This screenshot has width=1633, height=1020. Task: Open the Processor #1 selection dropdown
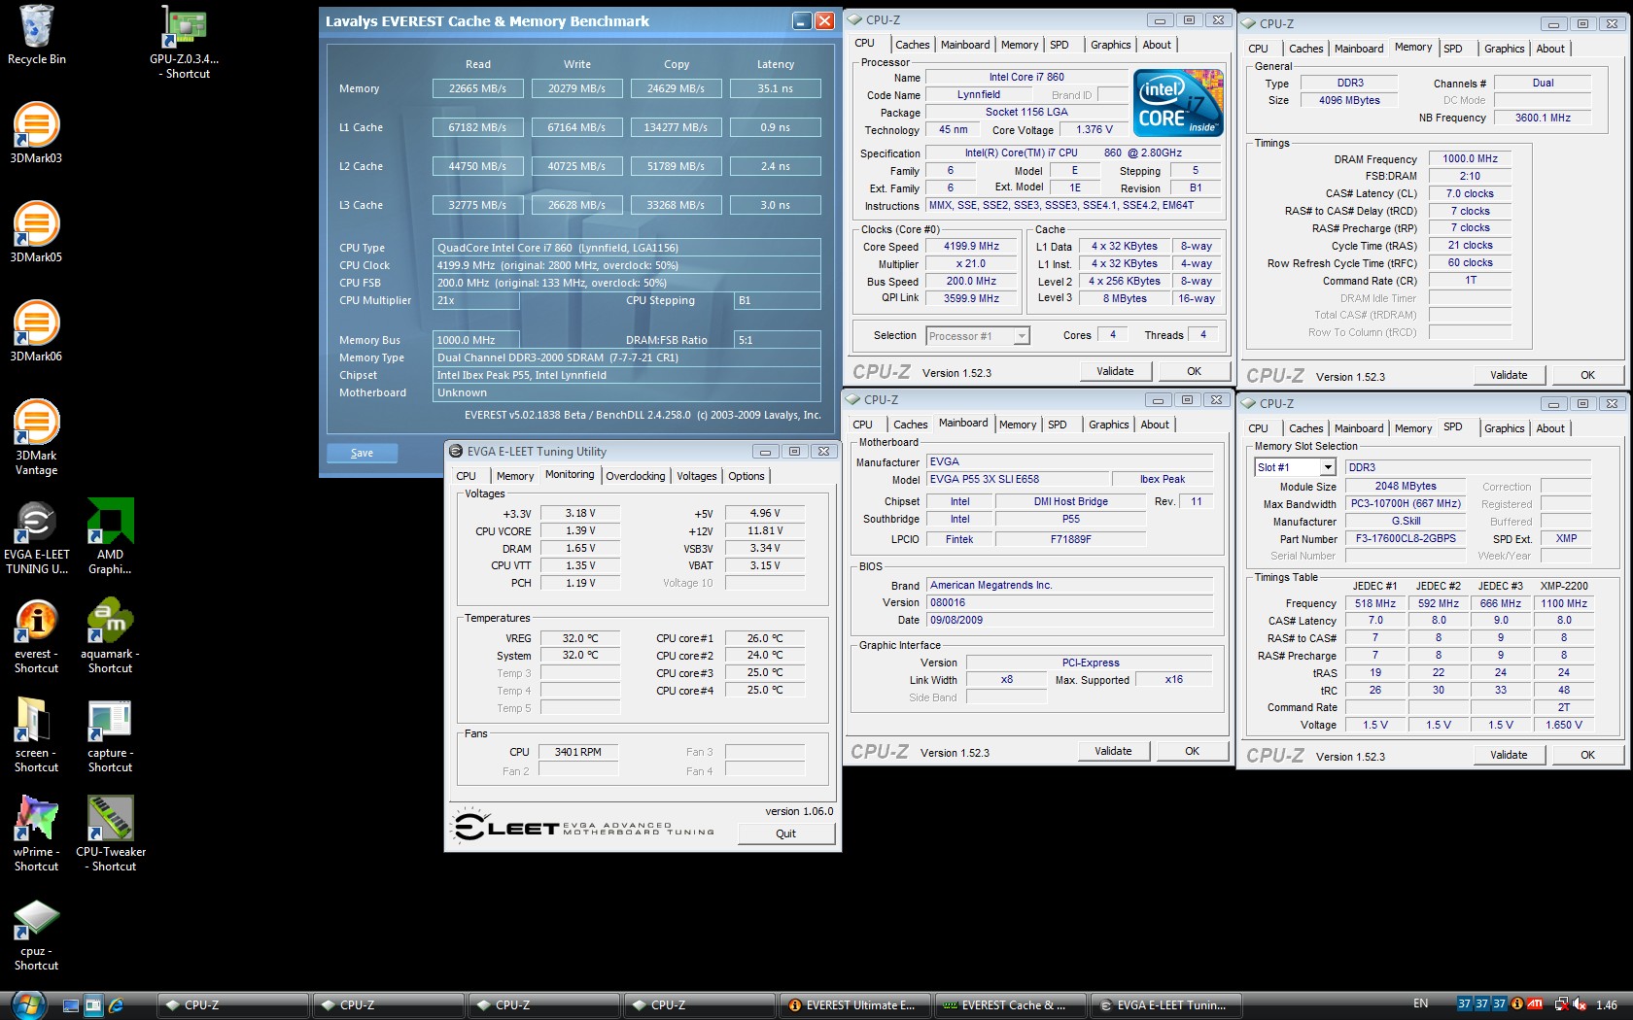(977, 336)
